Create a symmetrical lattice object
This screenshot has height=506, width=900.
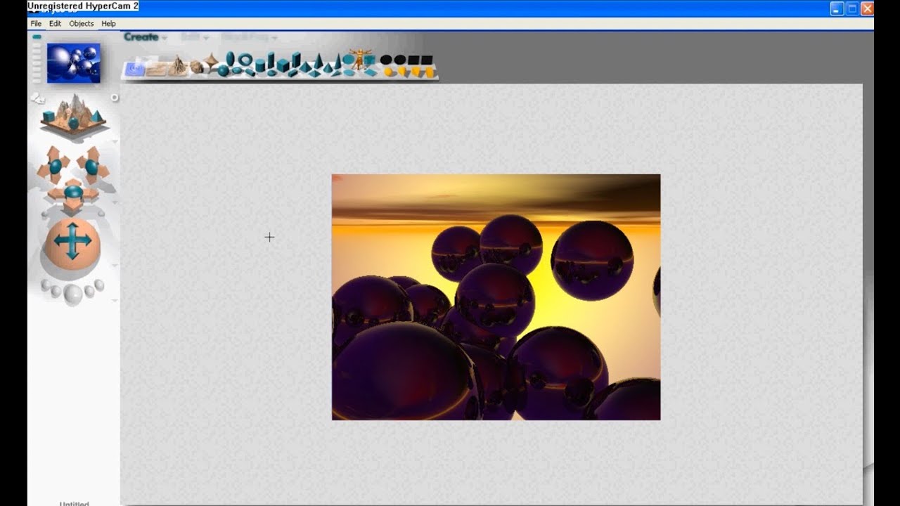[211, 61]
